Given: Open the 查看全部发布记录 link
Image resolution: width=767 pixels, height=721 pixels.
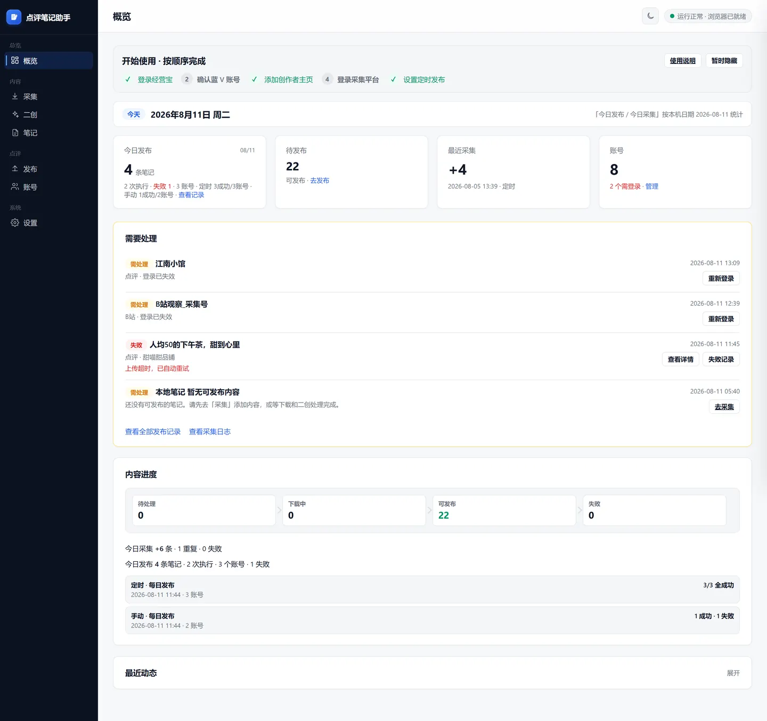Looking at the screenshot, I should [x=153, y=432].
